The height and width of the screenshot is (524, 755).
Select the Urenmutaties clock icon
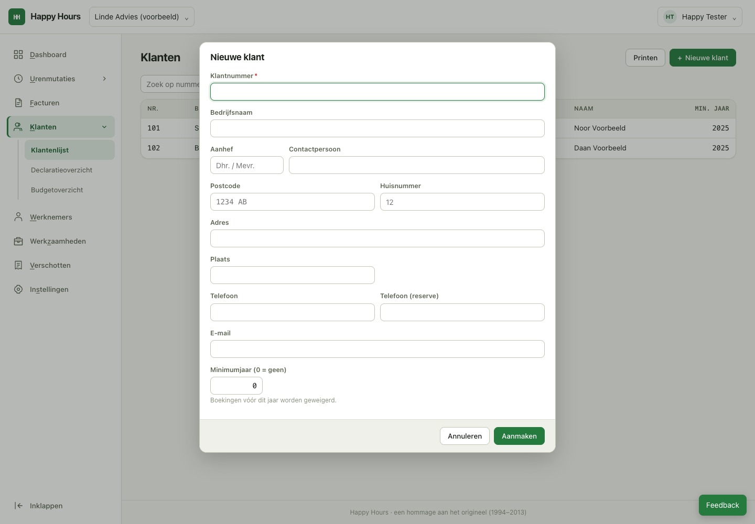(18, 79)
